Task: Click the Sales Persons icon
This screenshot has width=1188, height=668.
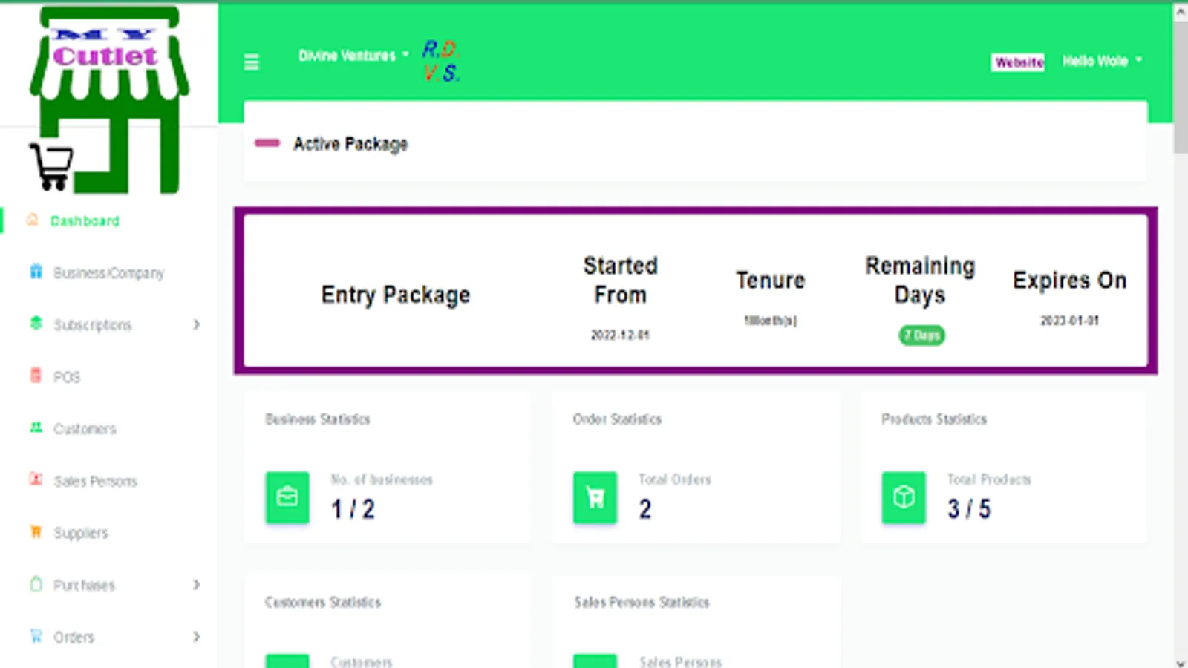Action: tap(36, 479)
